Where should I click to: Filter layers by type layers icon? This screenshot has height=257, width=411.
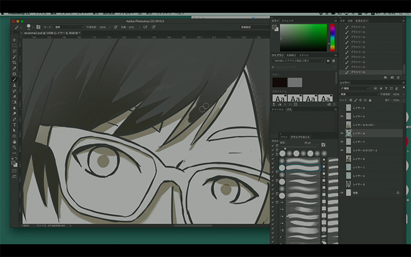[386, 89]
